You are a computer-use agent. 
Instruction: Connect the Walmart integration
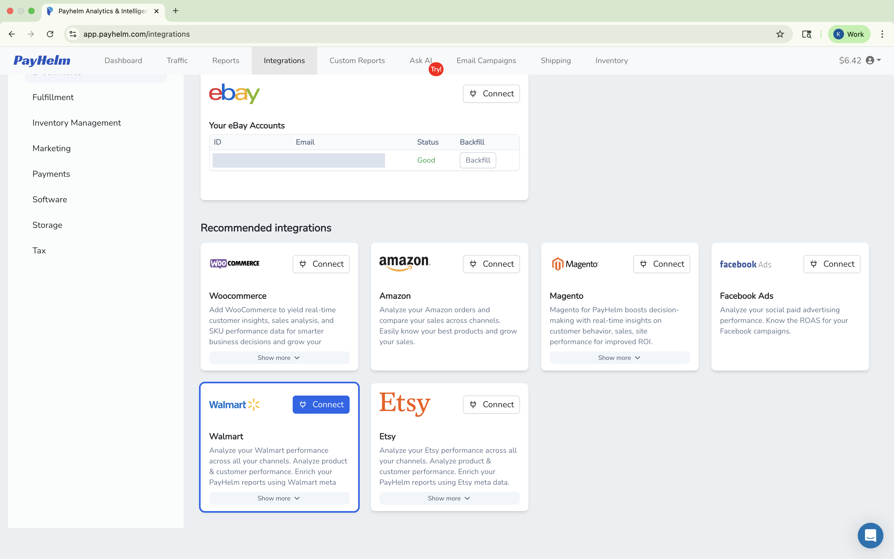pos(321,404)
